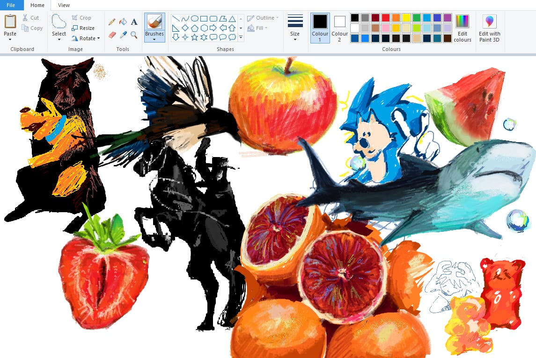This screenshot has width=536, height=358.
Task: Open Edit with Paint 3D
Action: pos(489,28)
